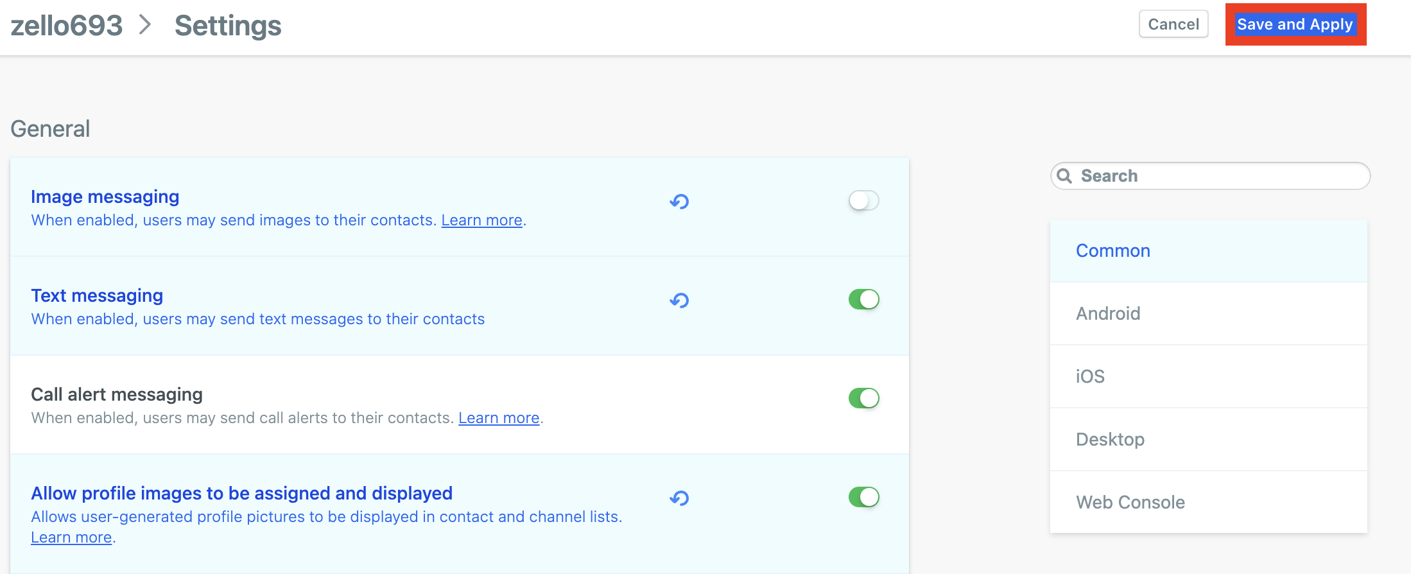Go to the Desktop settings category
Viewport: 1411px width, 574px height.
(x=1208, y=440)
